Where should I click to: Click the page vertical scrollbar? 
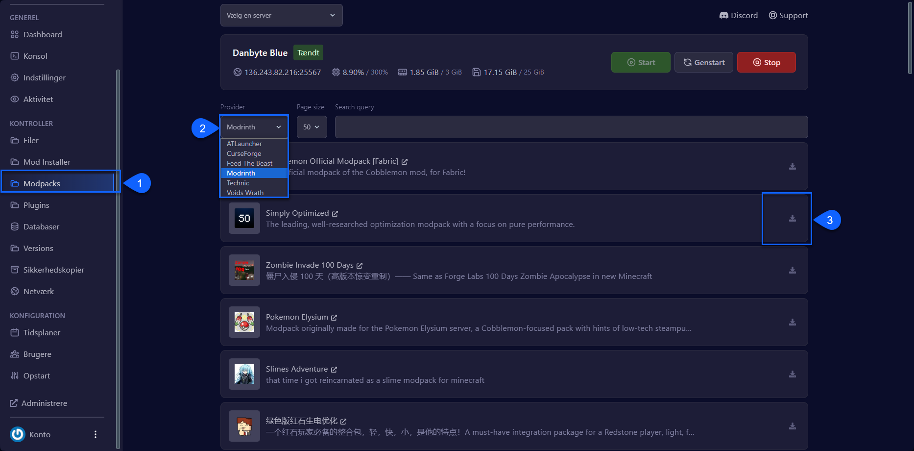[x=910, y=38]
